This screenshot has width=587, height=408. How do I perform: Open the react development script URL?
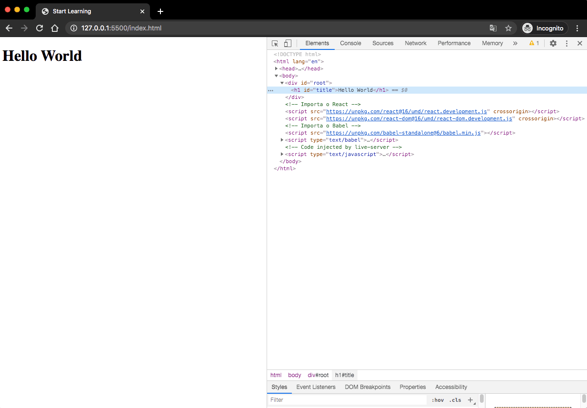[x=406, y=111]
